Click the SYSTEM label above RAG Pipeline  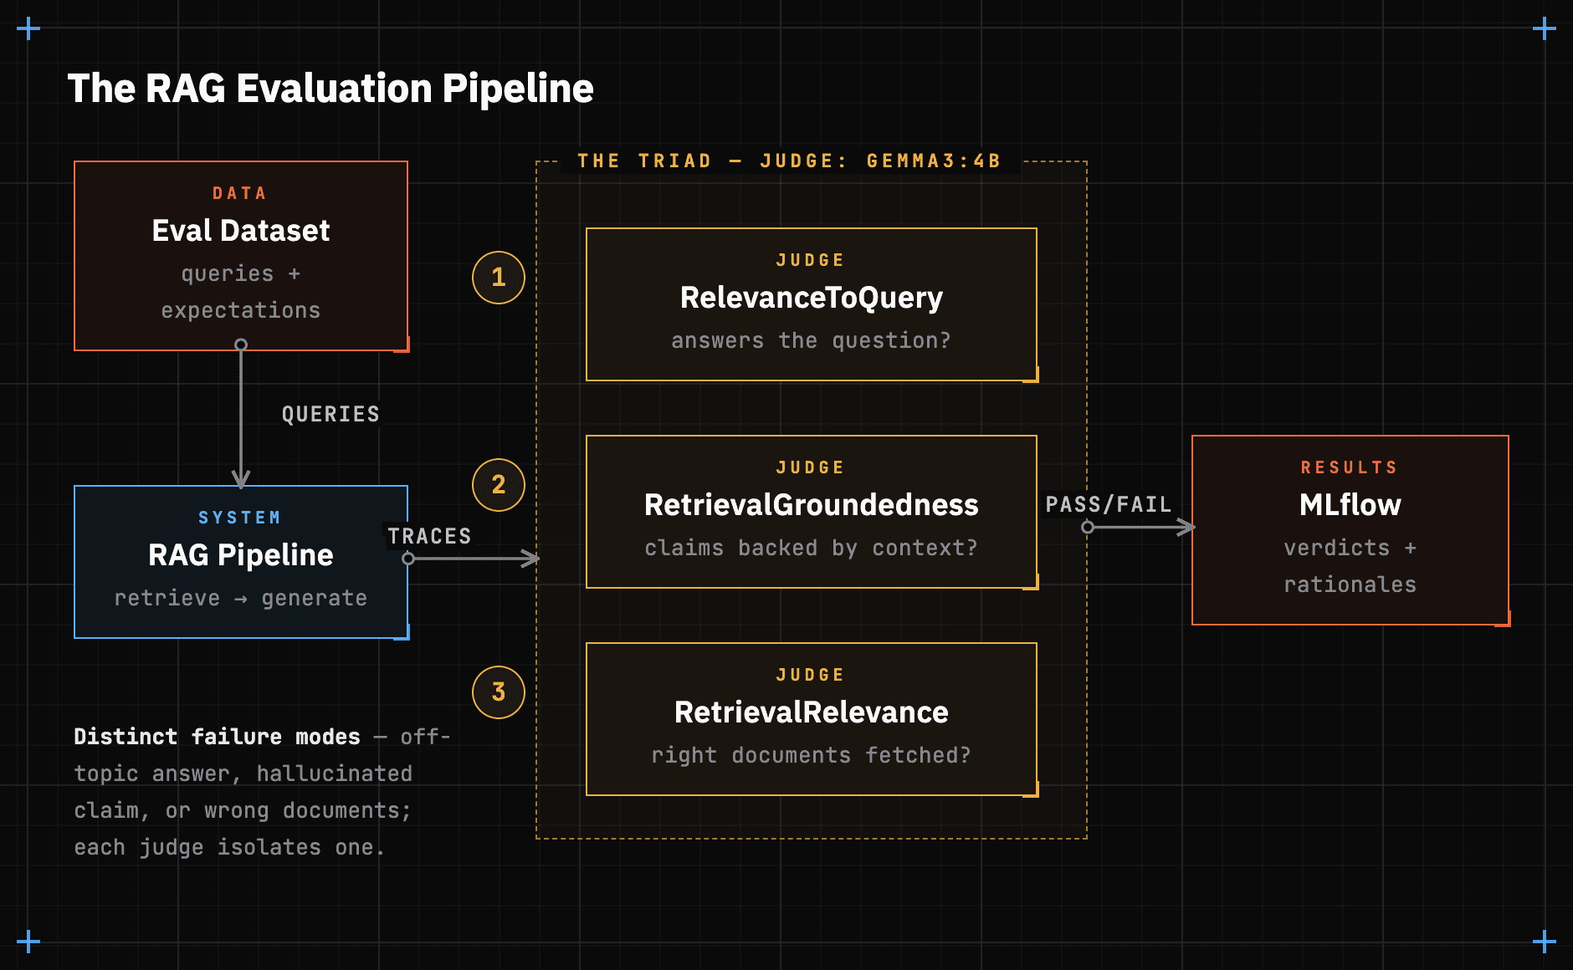click(240, 518)
